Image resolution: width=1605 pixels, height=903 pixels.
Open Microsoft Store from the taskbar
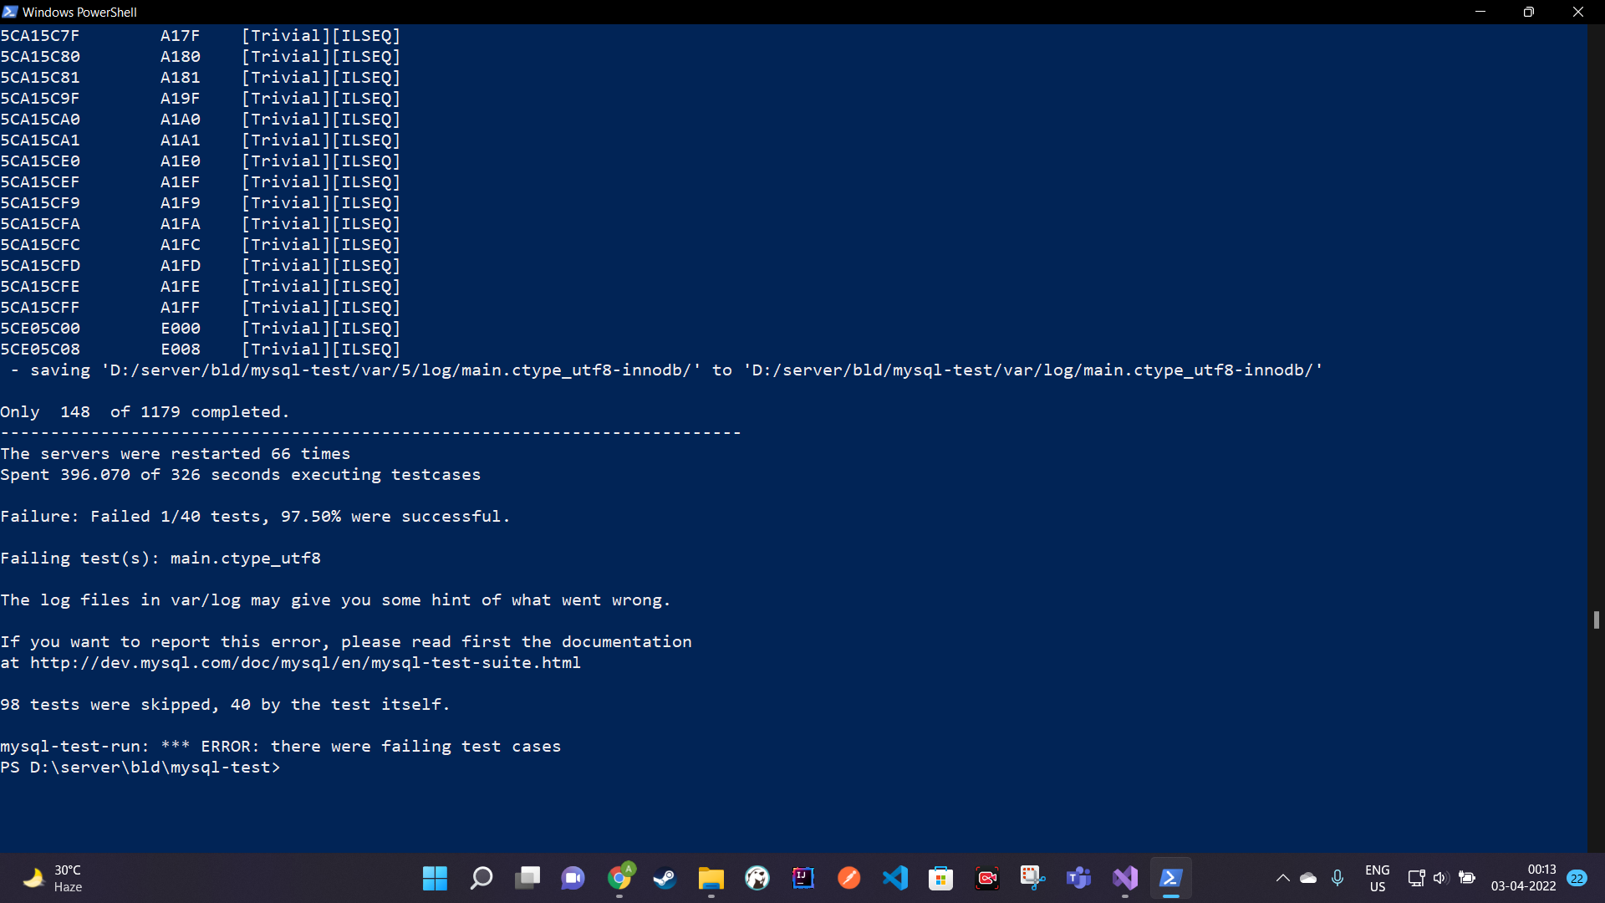coord(941,878)
